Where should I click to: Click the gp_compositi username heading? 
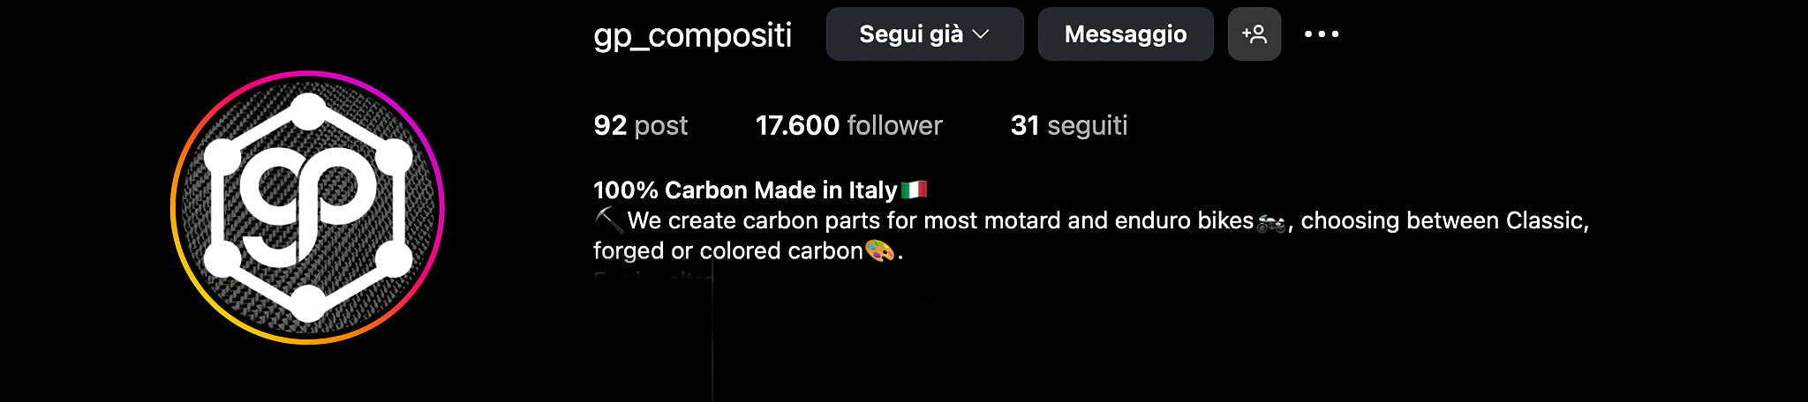[692, 35]
